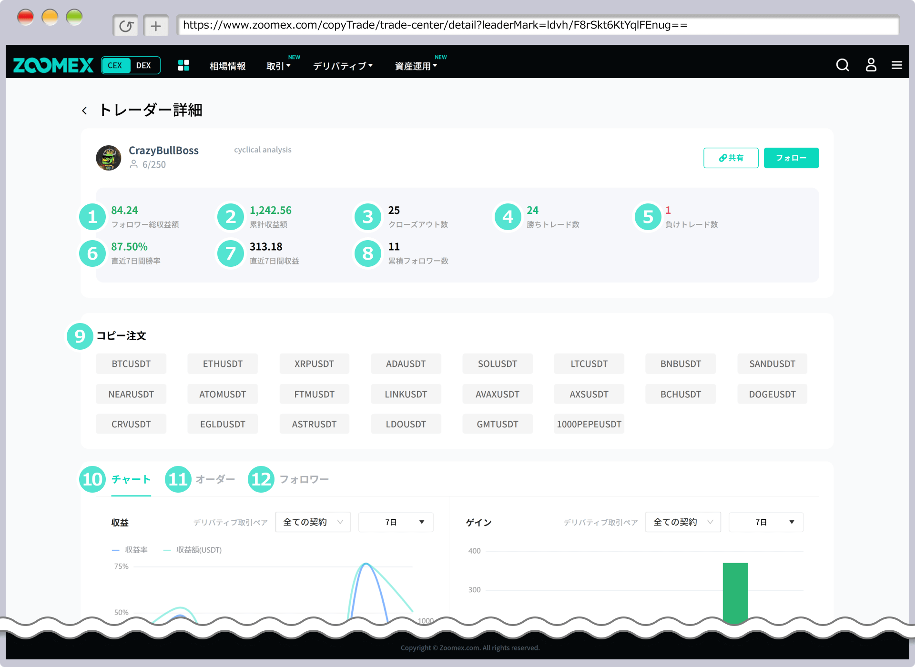The height and width of the screenshot is (667, 915).
Task: Select the AXSUSDT pair chip
Action: point(589,394)
